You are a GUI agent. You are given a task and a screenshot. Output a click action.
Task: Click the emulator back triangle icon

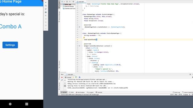pyautogui.click(x=46, y=19)
